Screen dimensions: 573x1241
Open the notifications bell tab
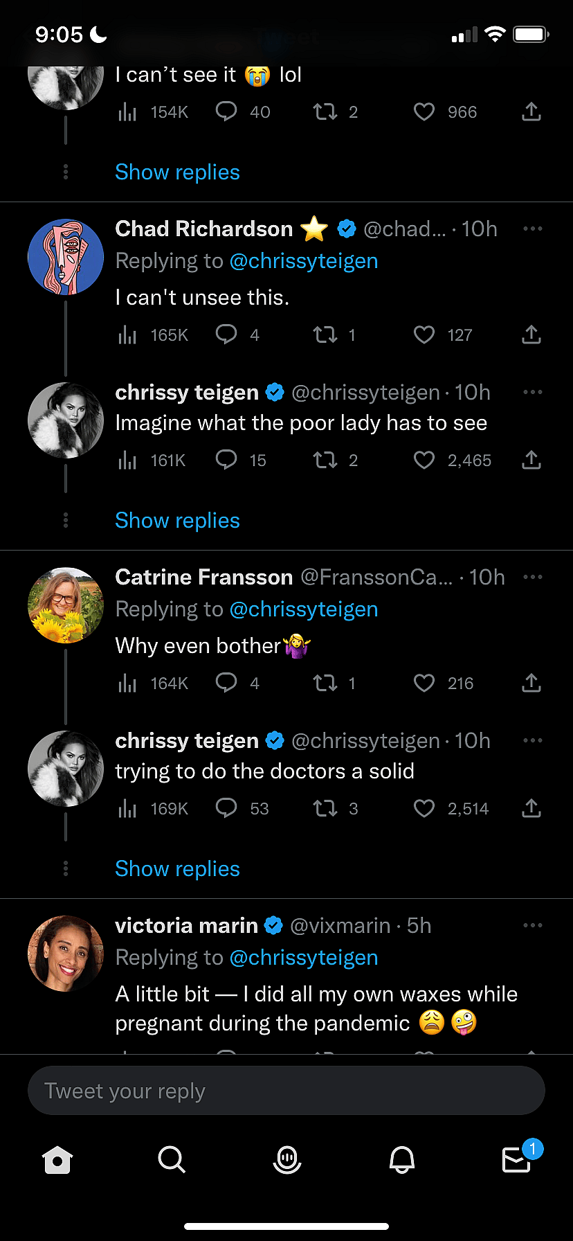pyautogui.click(x=402, y=1159)
